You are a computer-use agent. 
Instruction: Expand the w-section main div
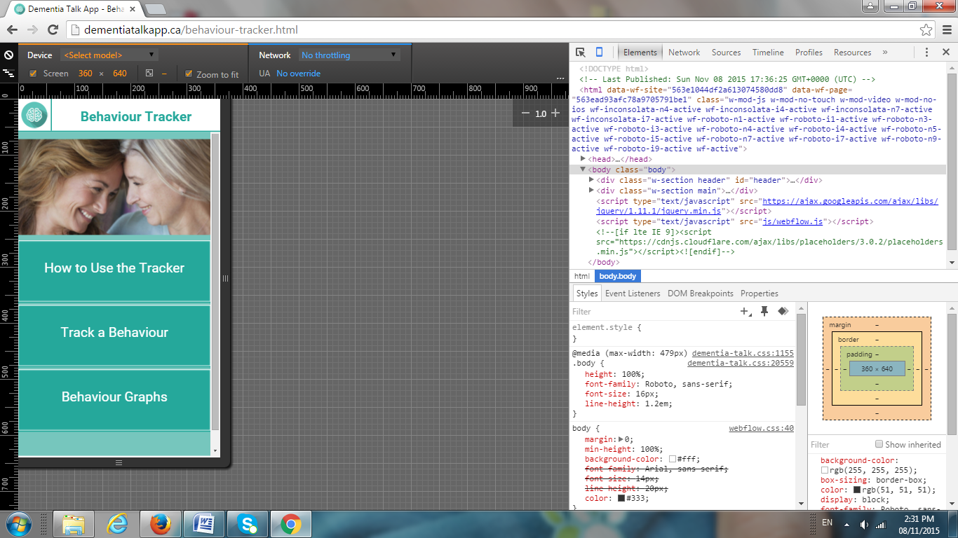(592, 191)
